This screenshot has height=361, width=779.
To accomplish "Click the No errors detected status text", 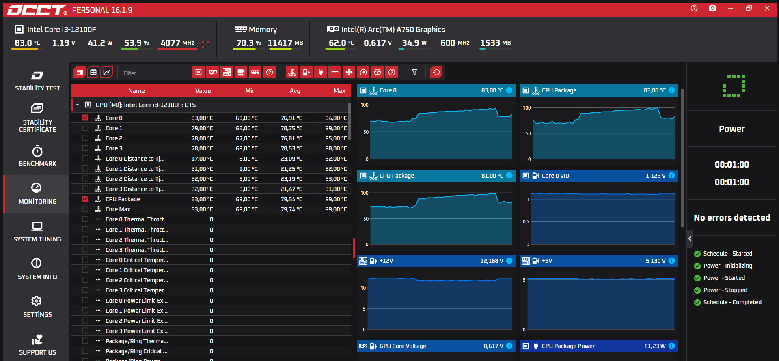I will pos(732,218).
